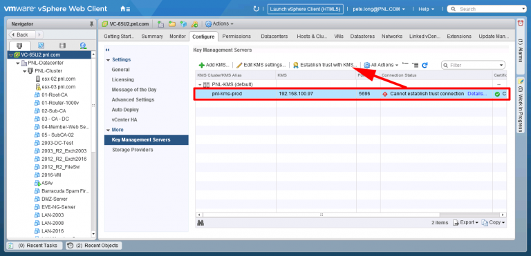The image size is (531, 256).
Task: Click the find binoculars icon below table
Action: pyautogui.click(x=201, y=222)
